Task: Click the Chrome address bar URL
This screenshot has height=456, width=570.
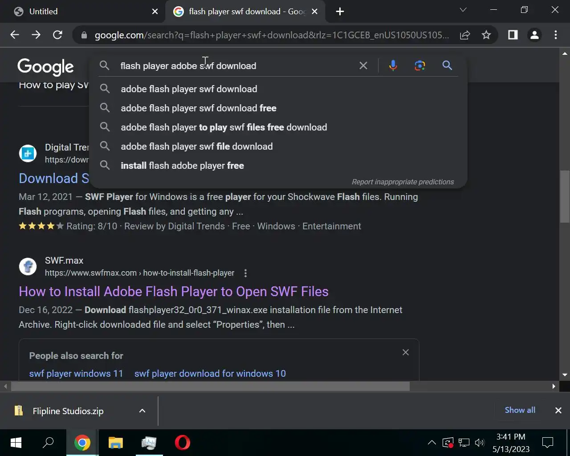Action: [x=272, y=35]
